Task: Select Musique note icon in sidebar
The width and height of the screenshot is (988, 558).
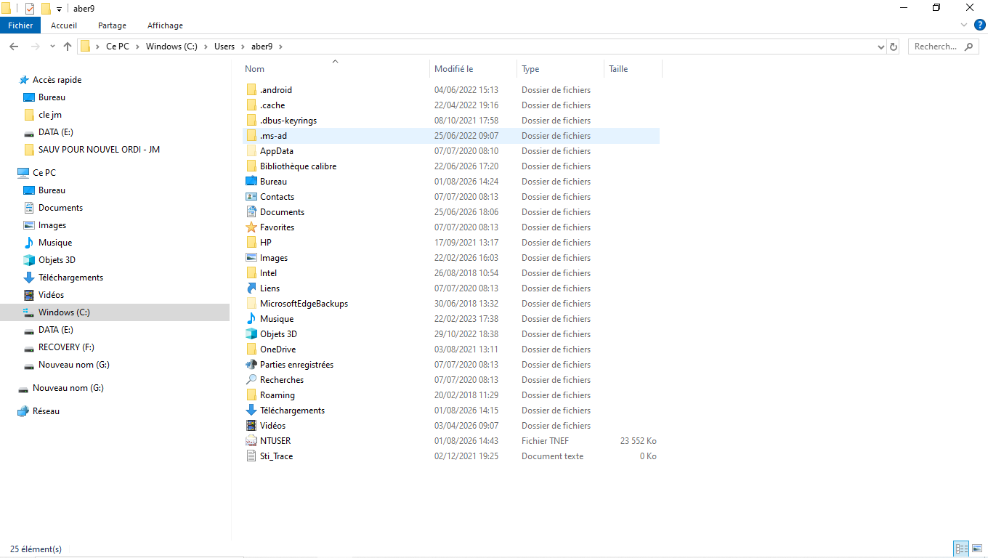Action: [29, 243]
